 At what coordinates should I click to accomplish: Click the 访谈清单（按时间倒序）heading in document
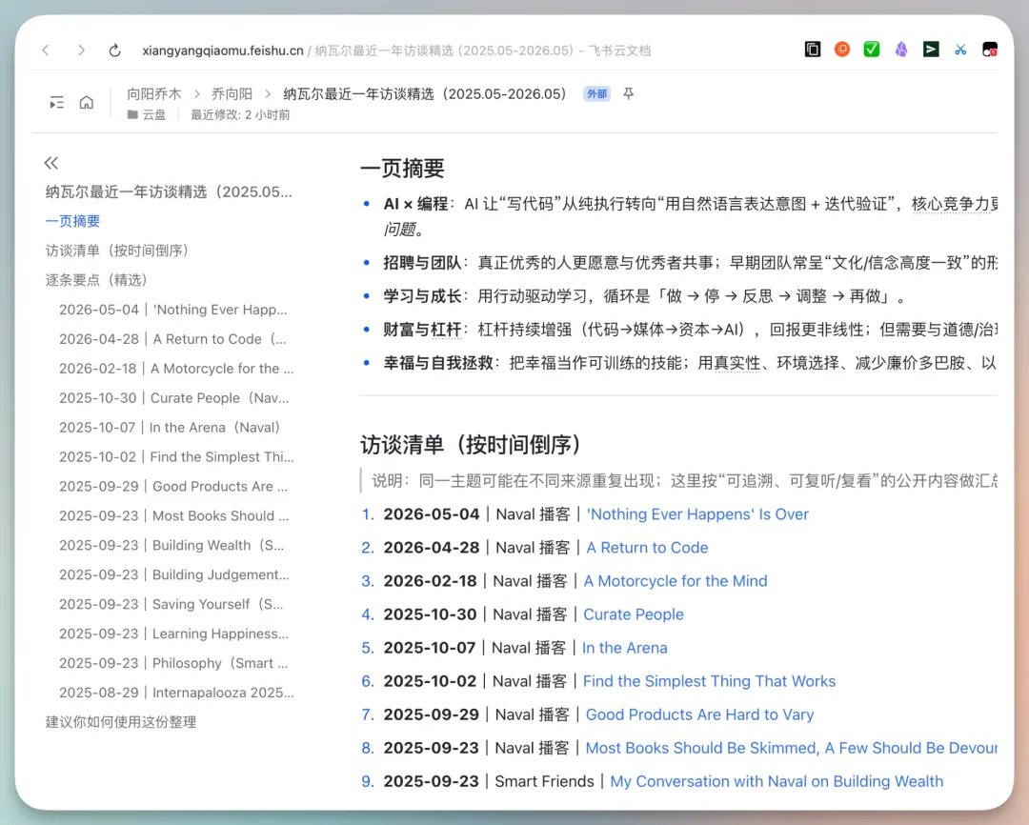[x=472, y=445]
